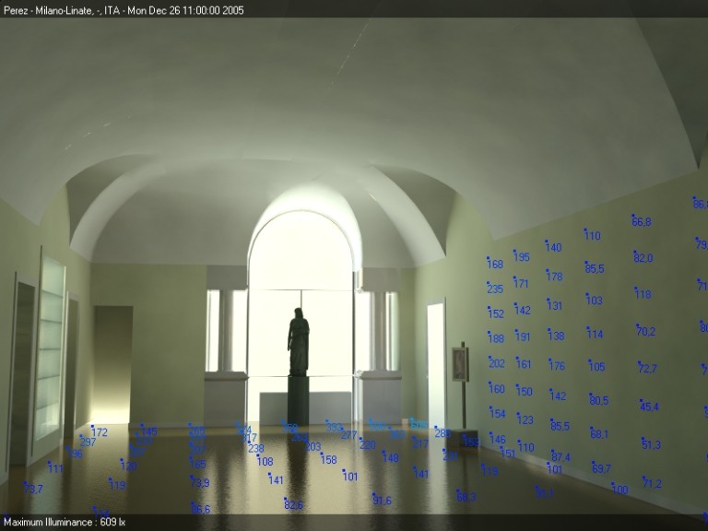Screen dimensions: 708x531
Task: Pick the 202 wall illuminance label
Action: [x=497, y=363]
